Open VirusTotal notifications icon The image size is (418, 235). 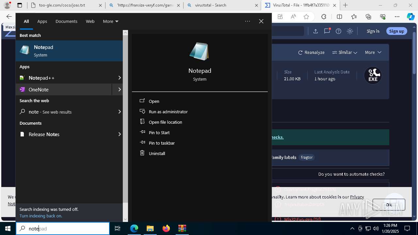[327, 31]
